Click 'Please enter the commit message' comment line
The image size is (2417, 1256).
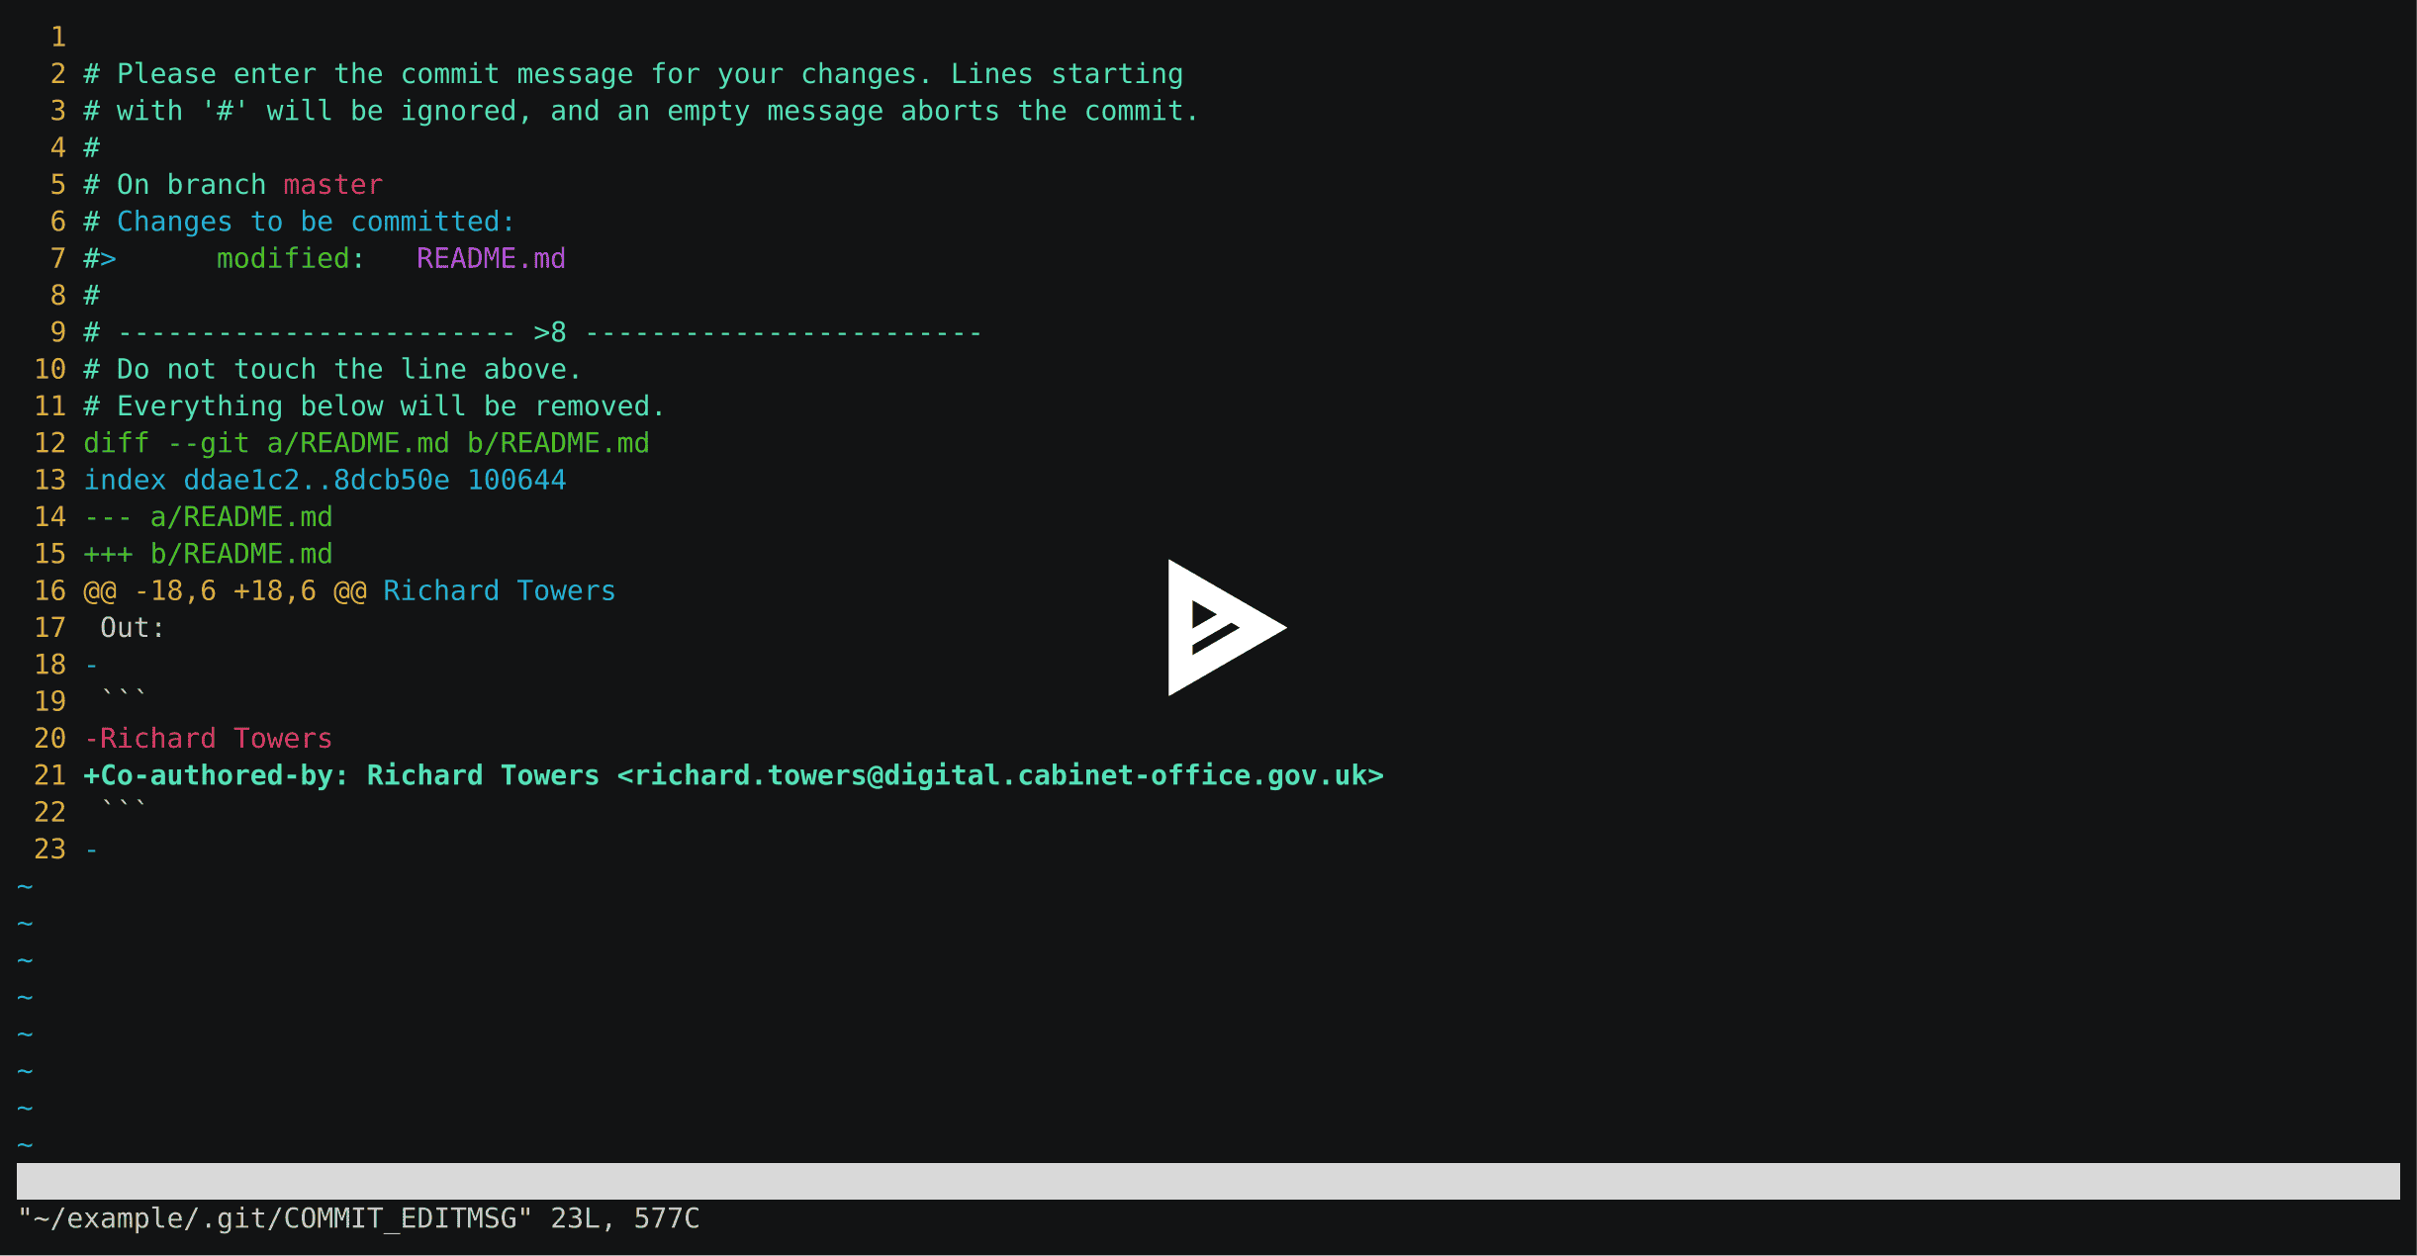coord(633,74)
